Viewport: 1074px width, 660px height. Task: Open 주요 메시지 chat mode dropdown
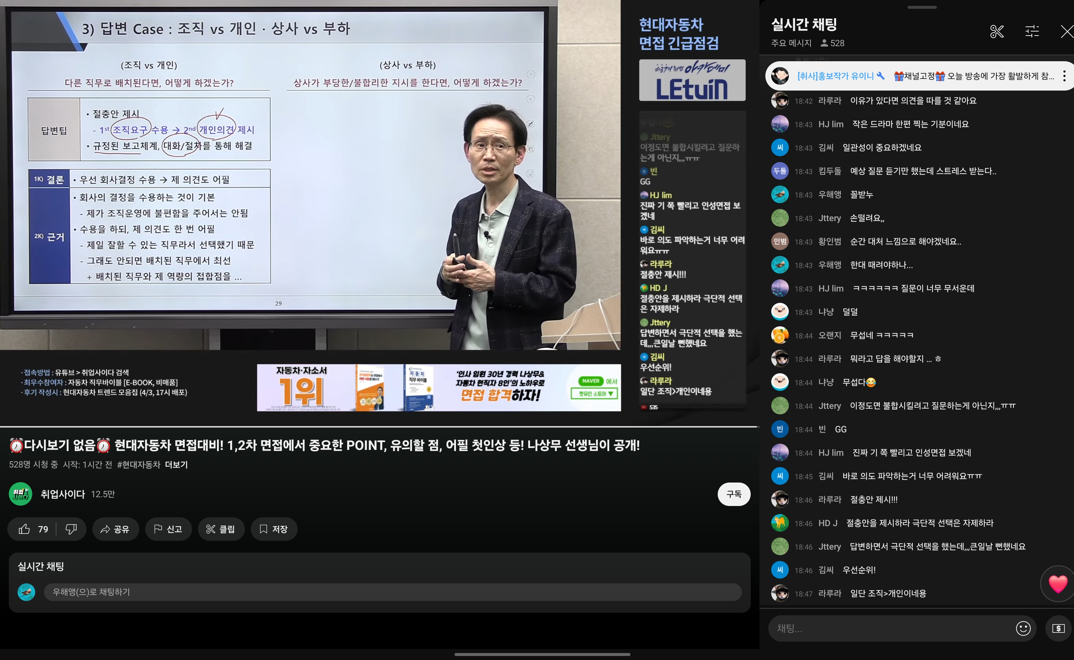pyautogui.click(x=791, y=43)
